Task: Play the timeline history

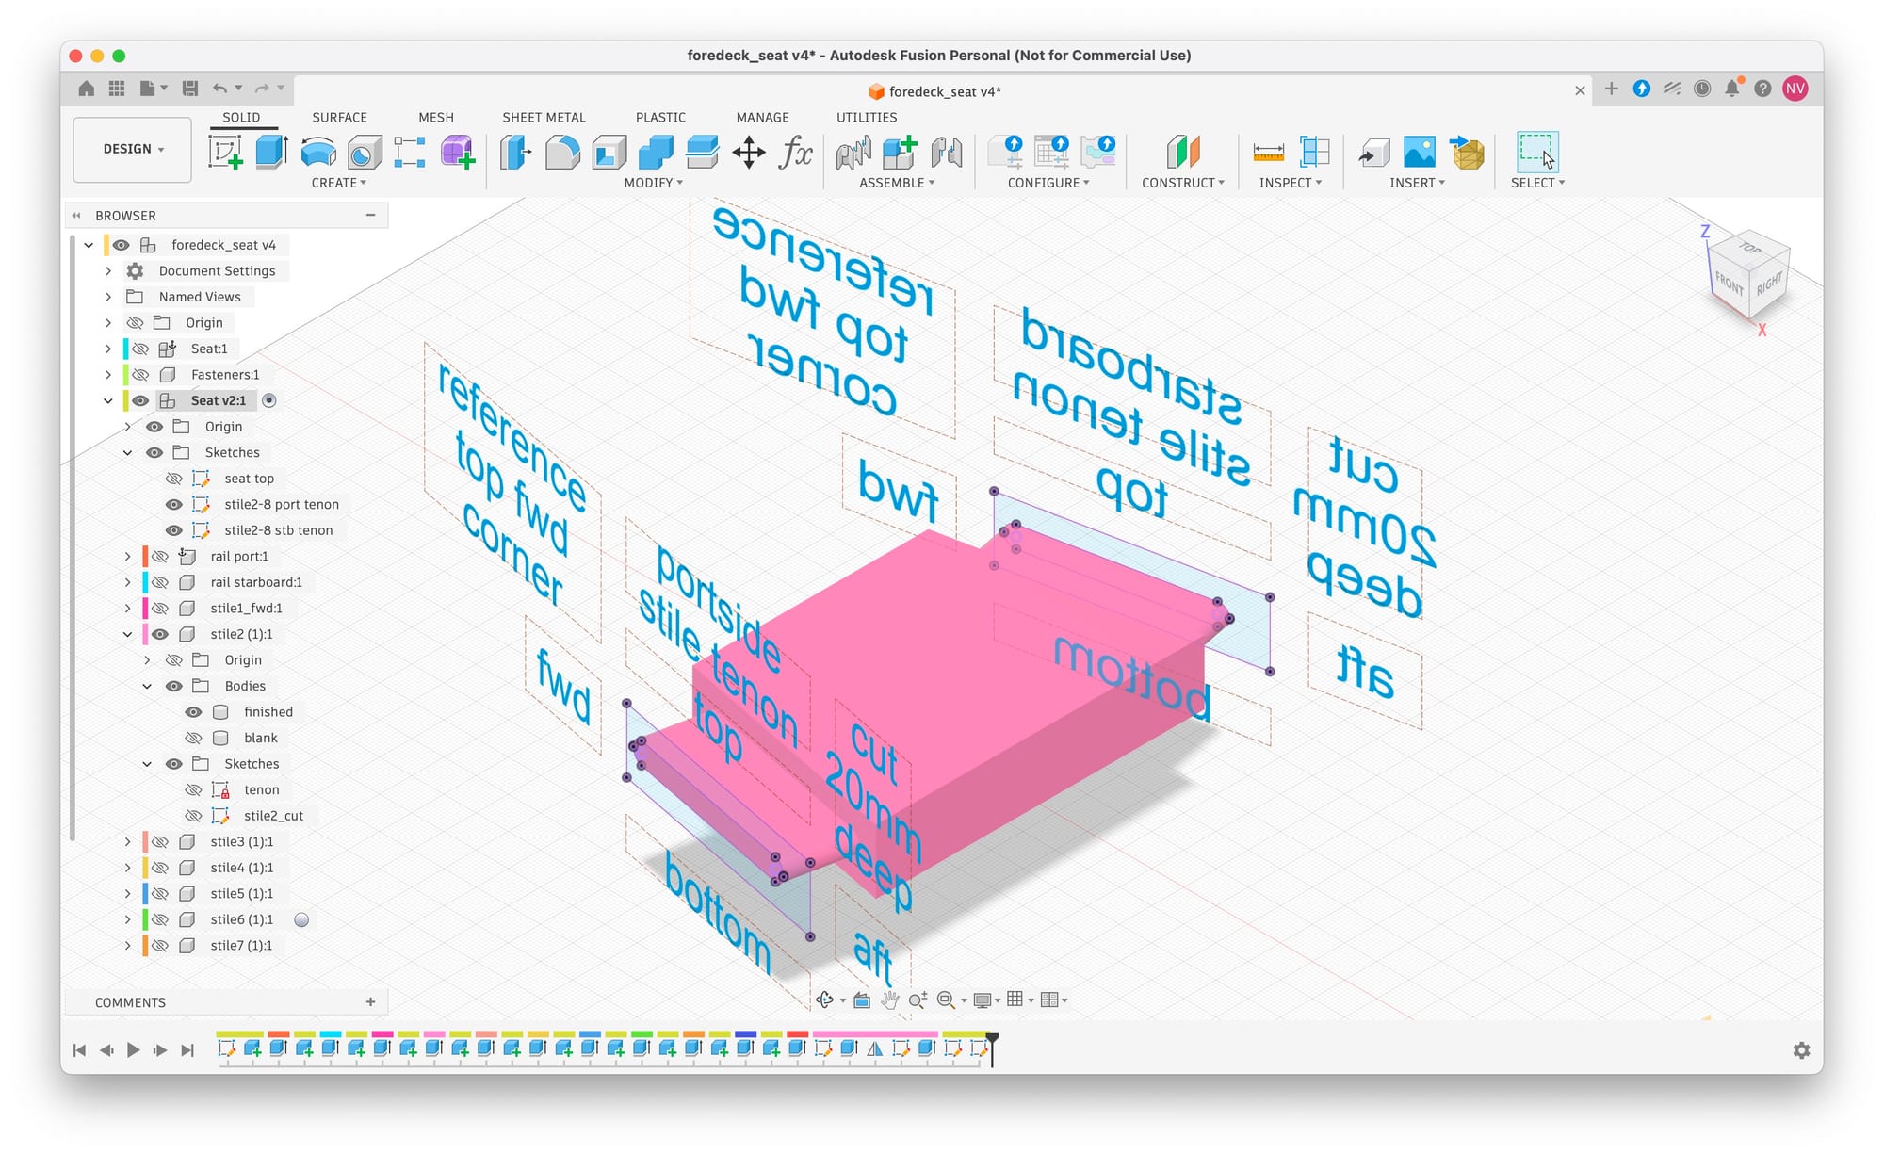Action: [x=134, y=1050]
